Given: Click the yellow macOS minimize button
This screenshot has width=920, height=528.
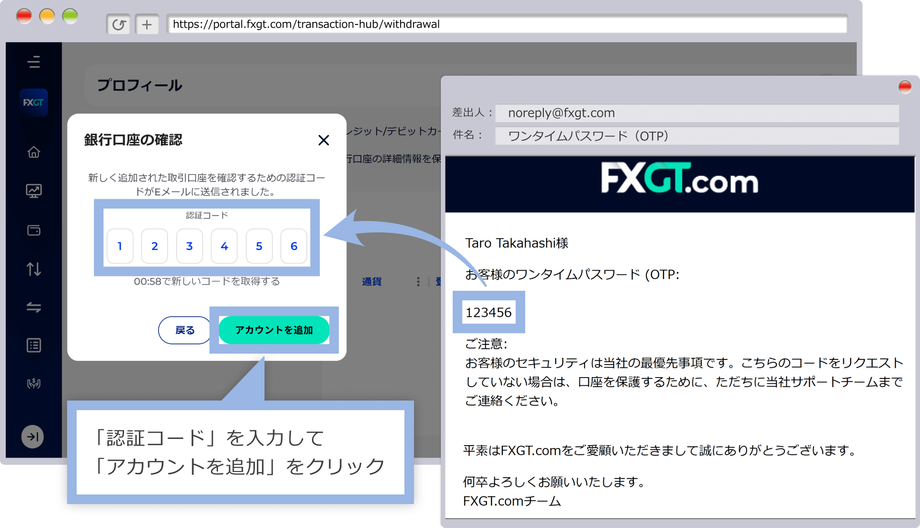Looking at the screenshot, I should pos(47,16).
